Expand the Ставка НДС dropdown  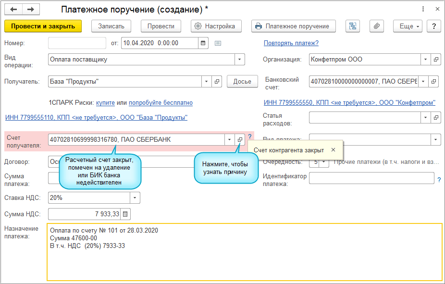[135, 198]
